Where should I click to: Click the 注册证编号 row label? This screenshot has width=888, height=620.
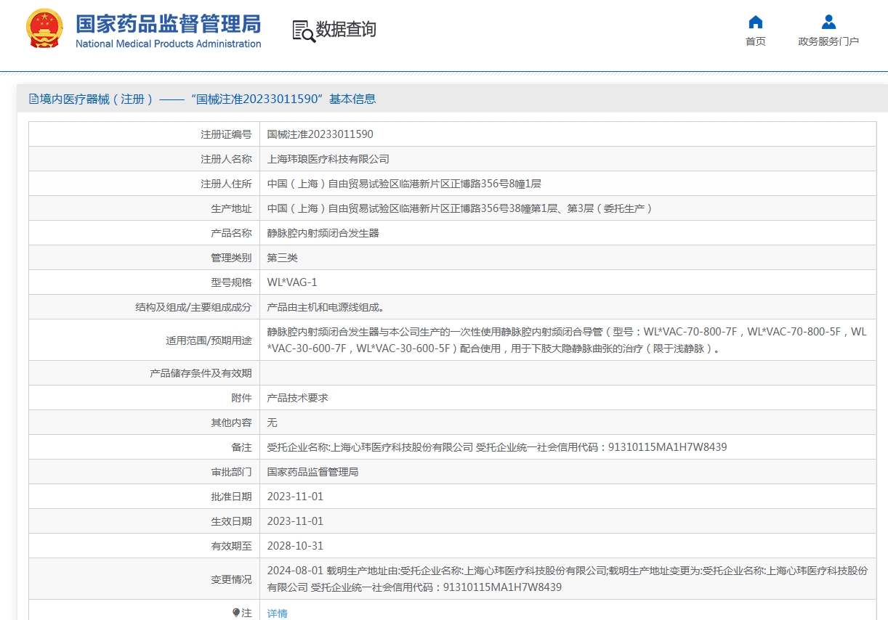pyautogui.click(x=226, y=134)
